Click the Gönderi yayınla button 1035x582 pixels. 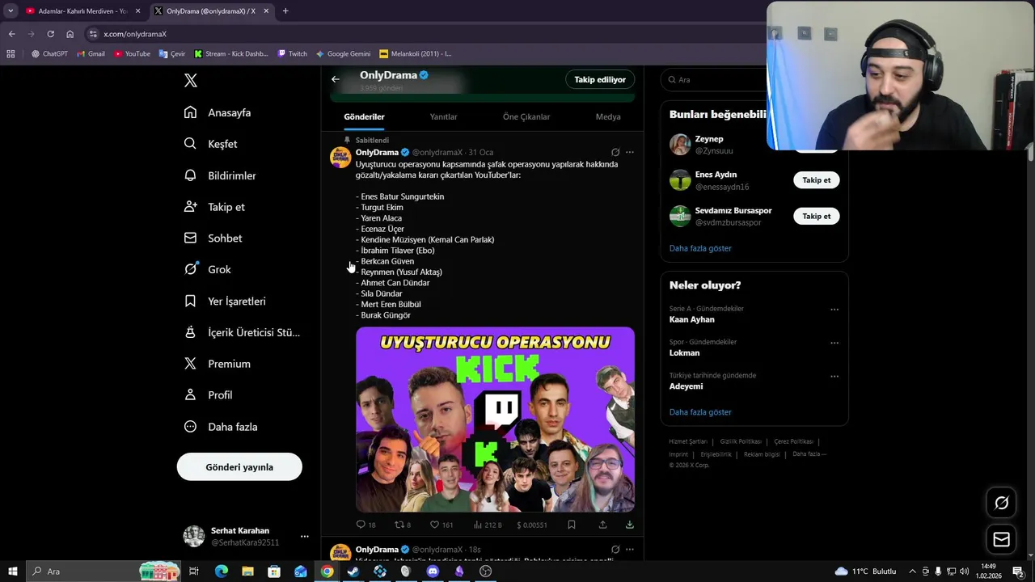tap(239, 467)
